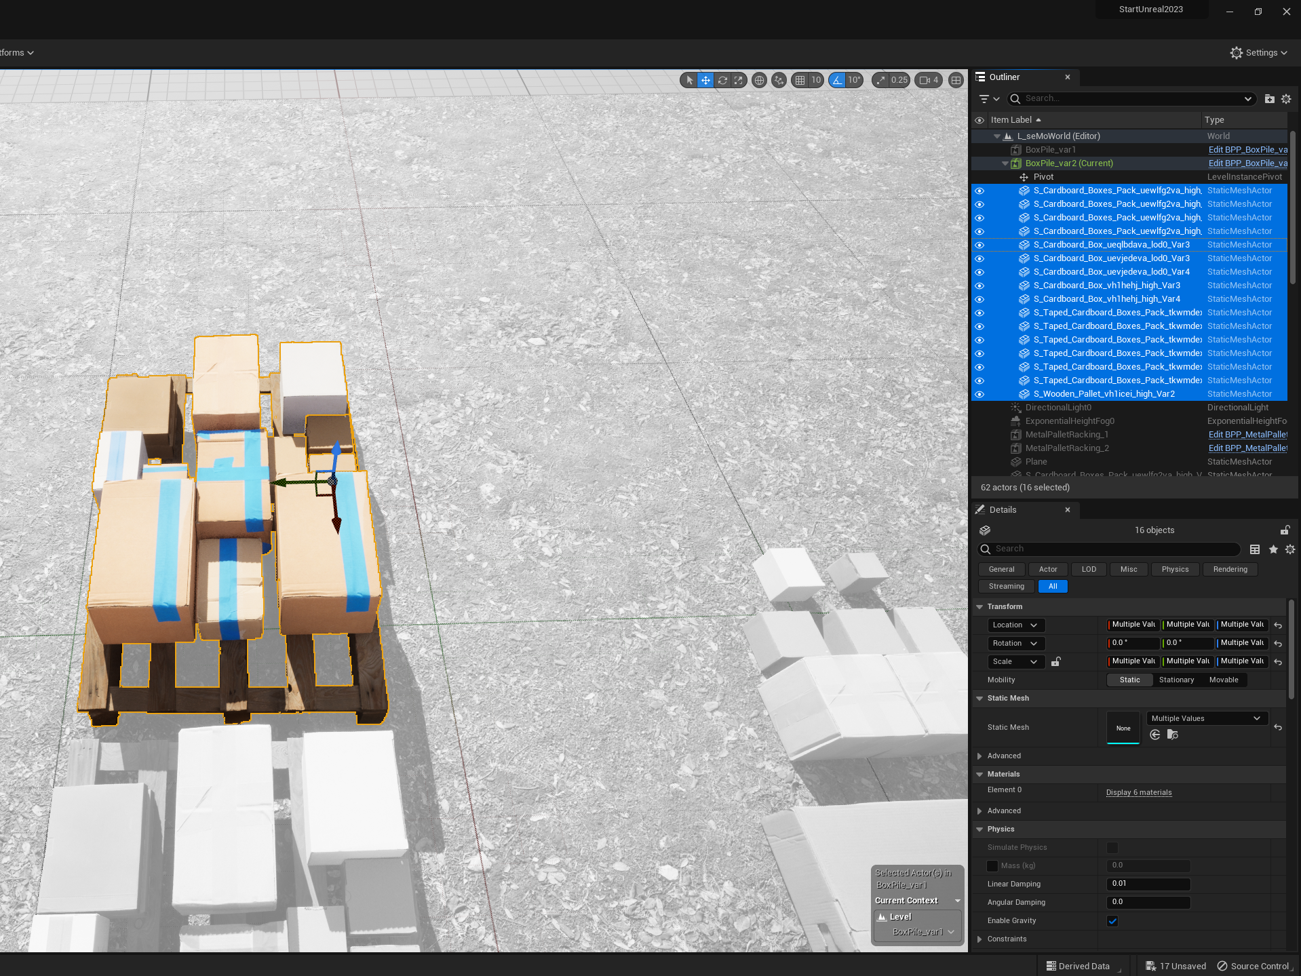Open Edit BPP_MetalPallet link for MetalPalletRacking_1
Image resolution: width=1301 pixels, height=976 pixels.
coord(1247,435)
